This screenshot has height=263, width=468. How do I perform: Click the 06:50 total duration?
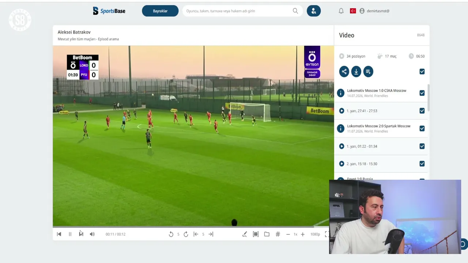(x=420, y=56)
